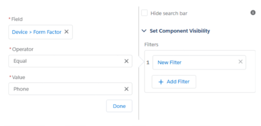Click the Field label above the pill

(17, 19)
